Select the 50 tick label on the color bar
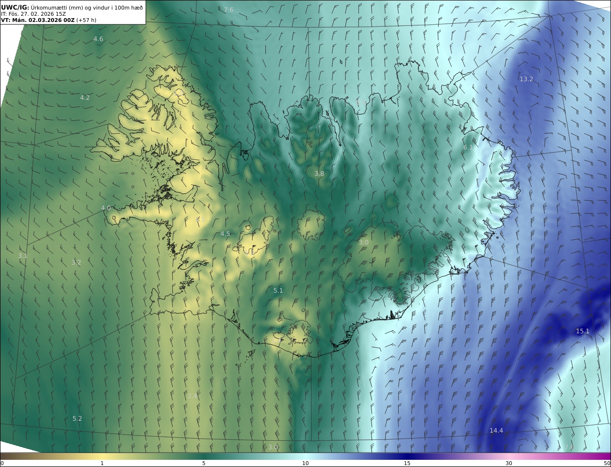 click(607, 463)
